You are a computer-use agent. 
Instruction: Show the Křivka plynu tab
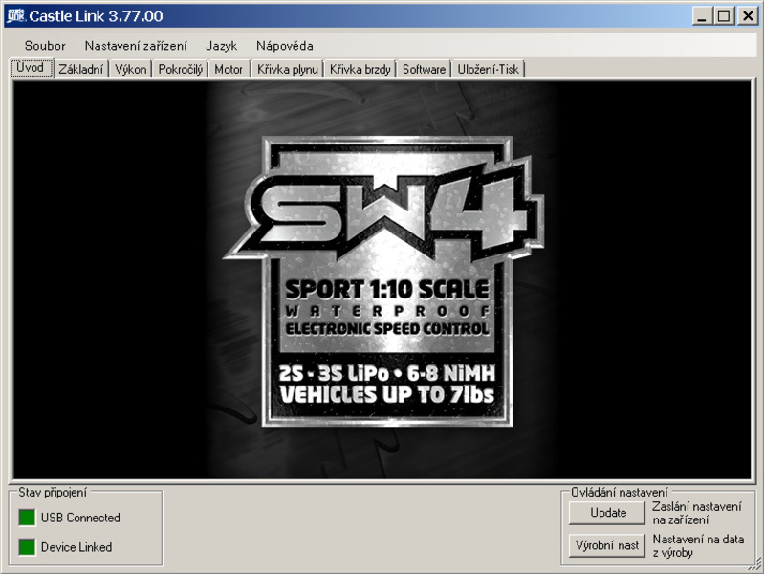tap(288, 69)
